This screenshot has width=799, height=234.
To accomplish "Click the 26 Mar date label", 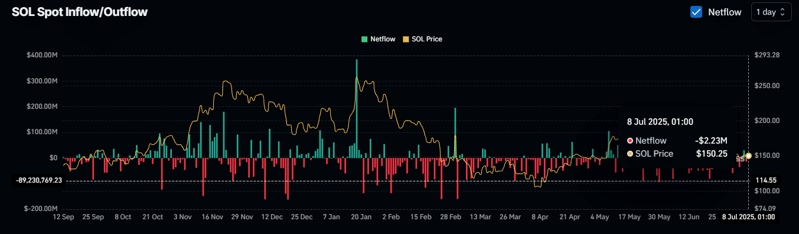I will click(x=510, y=217).
